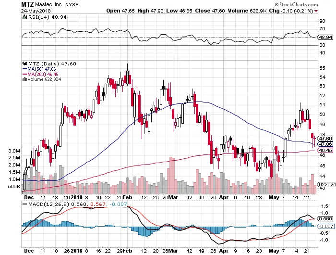The image size is (336, 255).
Task: Click the 'MTZ (Daily) 47.60' legend label
Action: click(52, 64)
